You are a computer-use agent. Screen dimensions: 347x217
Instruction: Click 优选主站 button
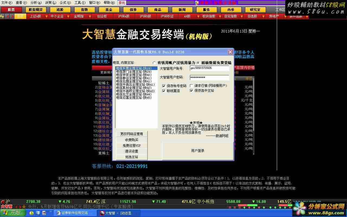click(x=132, y=157)
